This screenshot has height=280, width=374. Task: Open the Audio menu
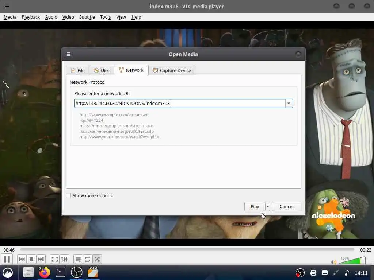[51, 17]
